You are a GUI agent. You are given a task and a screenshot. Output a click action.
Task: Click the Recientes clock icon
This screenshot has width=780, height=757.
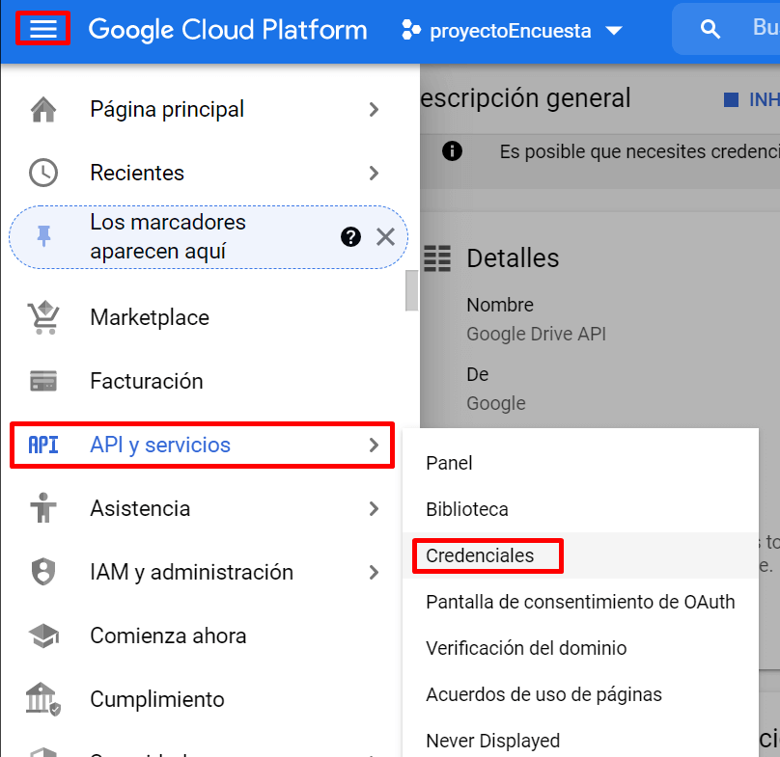point(43,173)
